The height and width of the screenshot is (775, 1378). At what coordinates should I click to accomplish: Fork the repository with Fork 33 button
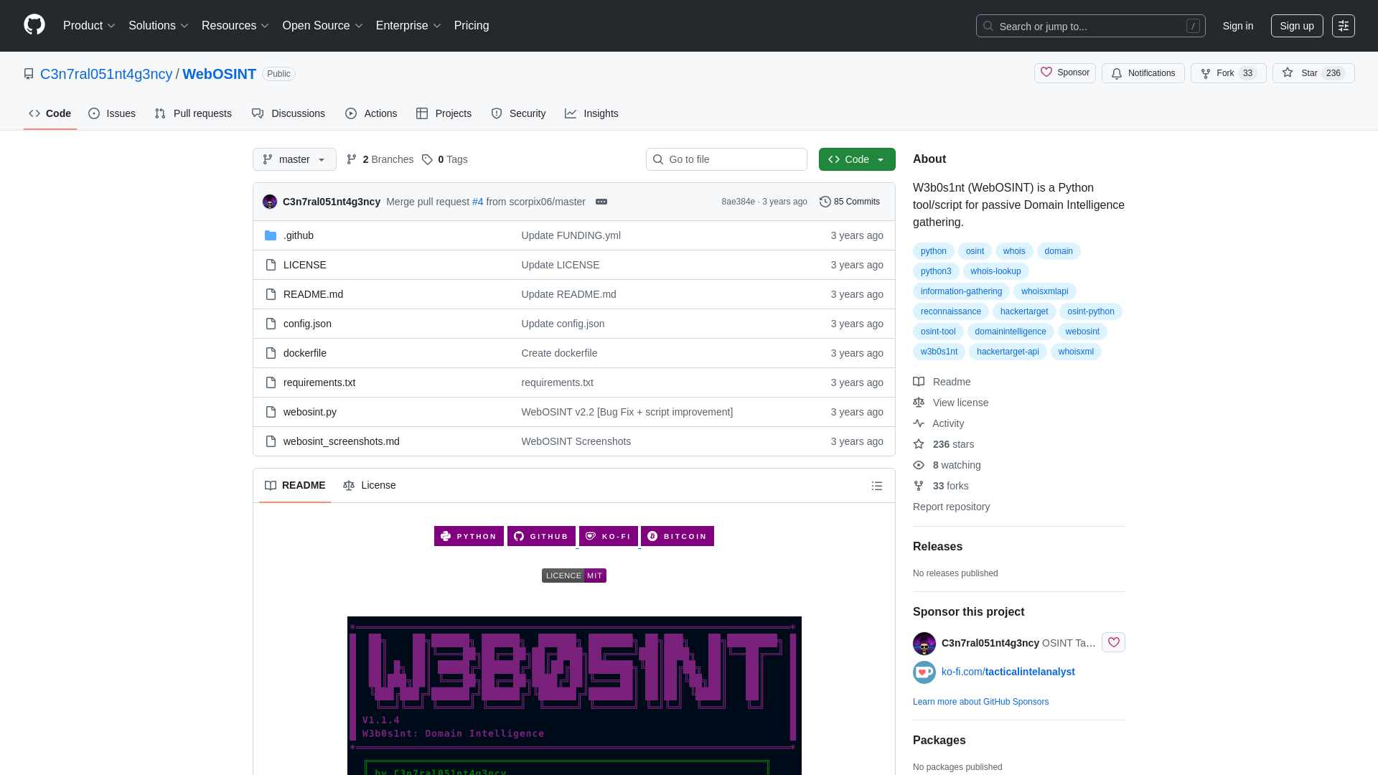click(x=1229, y=73)
